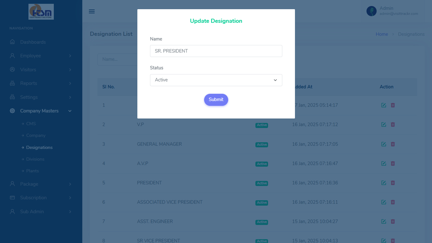Click edit icon for PRESIDENT row

pyautogui.click(x=384, y=183)
